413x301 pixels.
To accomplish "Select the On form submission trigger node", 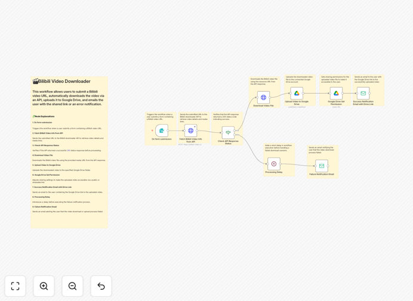I will (162, 131).
